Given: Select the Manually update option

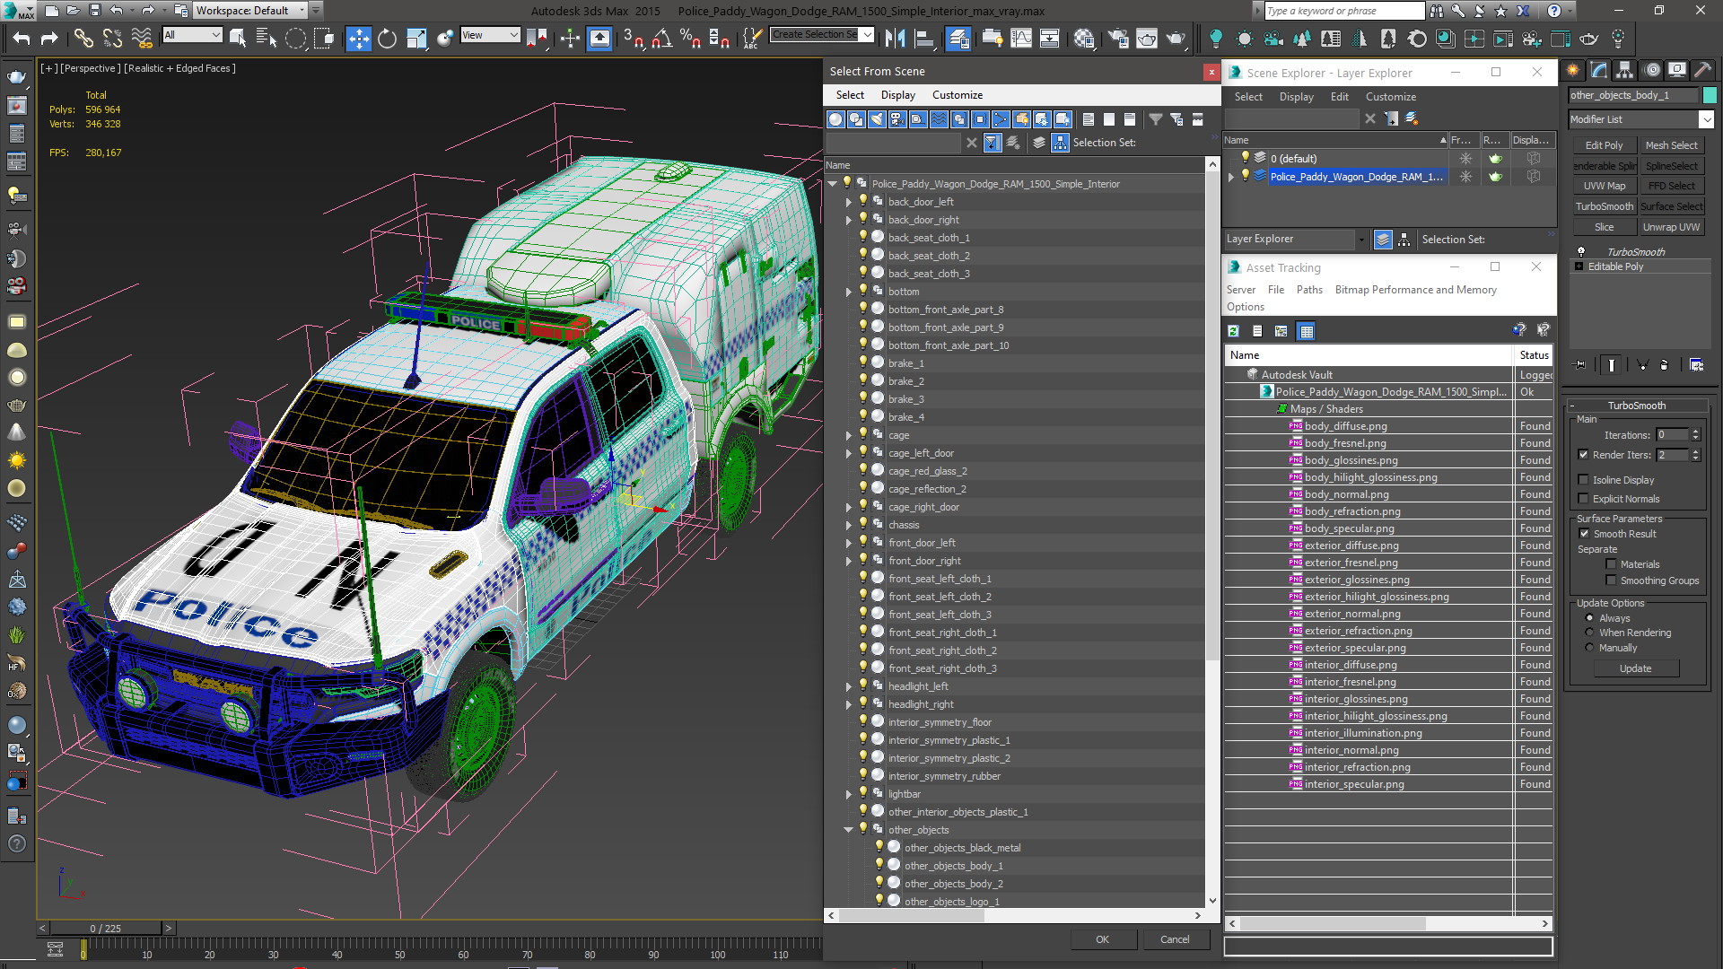Looking at the screenshot, I should click(1589, 648).
